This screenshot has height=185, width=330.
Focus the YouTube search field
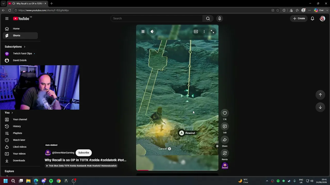tap(156, 18)
